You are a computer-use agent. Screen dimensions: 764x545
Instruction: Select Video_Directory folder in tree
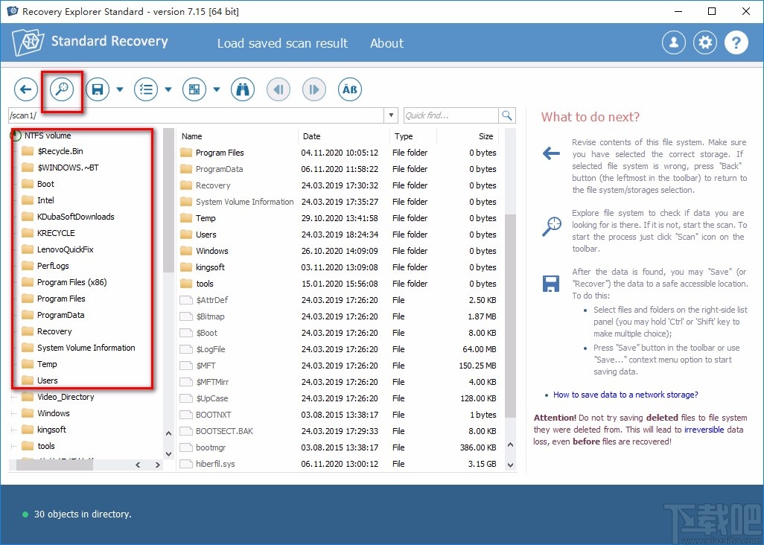tap(66, 397)
